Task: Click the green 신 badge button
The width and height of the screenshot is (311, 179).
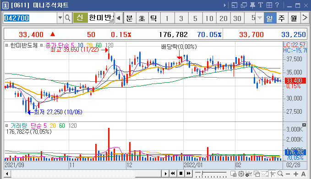Action: coord(80,18)
